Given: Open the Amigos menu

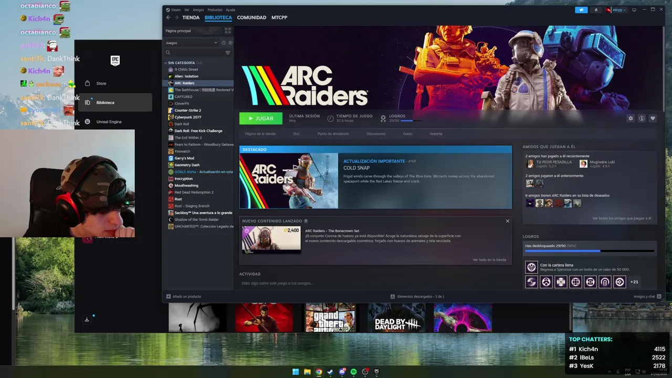Looking at the screenshot, I should (x=198, y=9).
